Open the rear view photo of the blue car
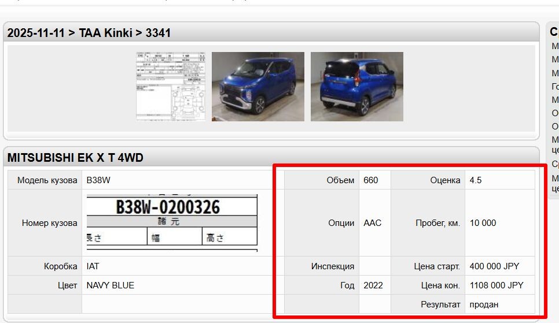559x323 pixels. click(357, 87)
